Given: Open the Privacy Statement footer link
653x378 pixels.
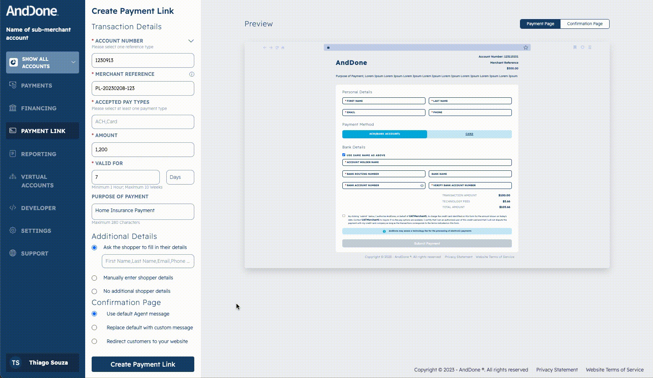Looking at the screenshot, I should pos(556,370).
